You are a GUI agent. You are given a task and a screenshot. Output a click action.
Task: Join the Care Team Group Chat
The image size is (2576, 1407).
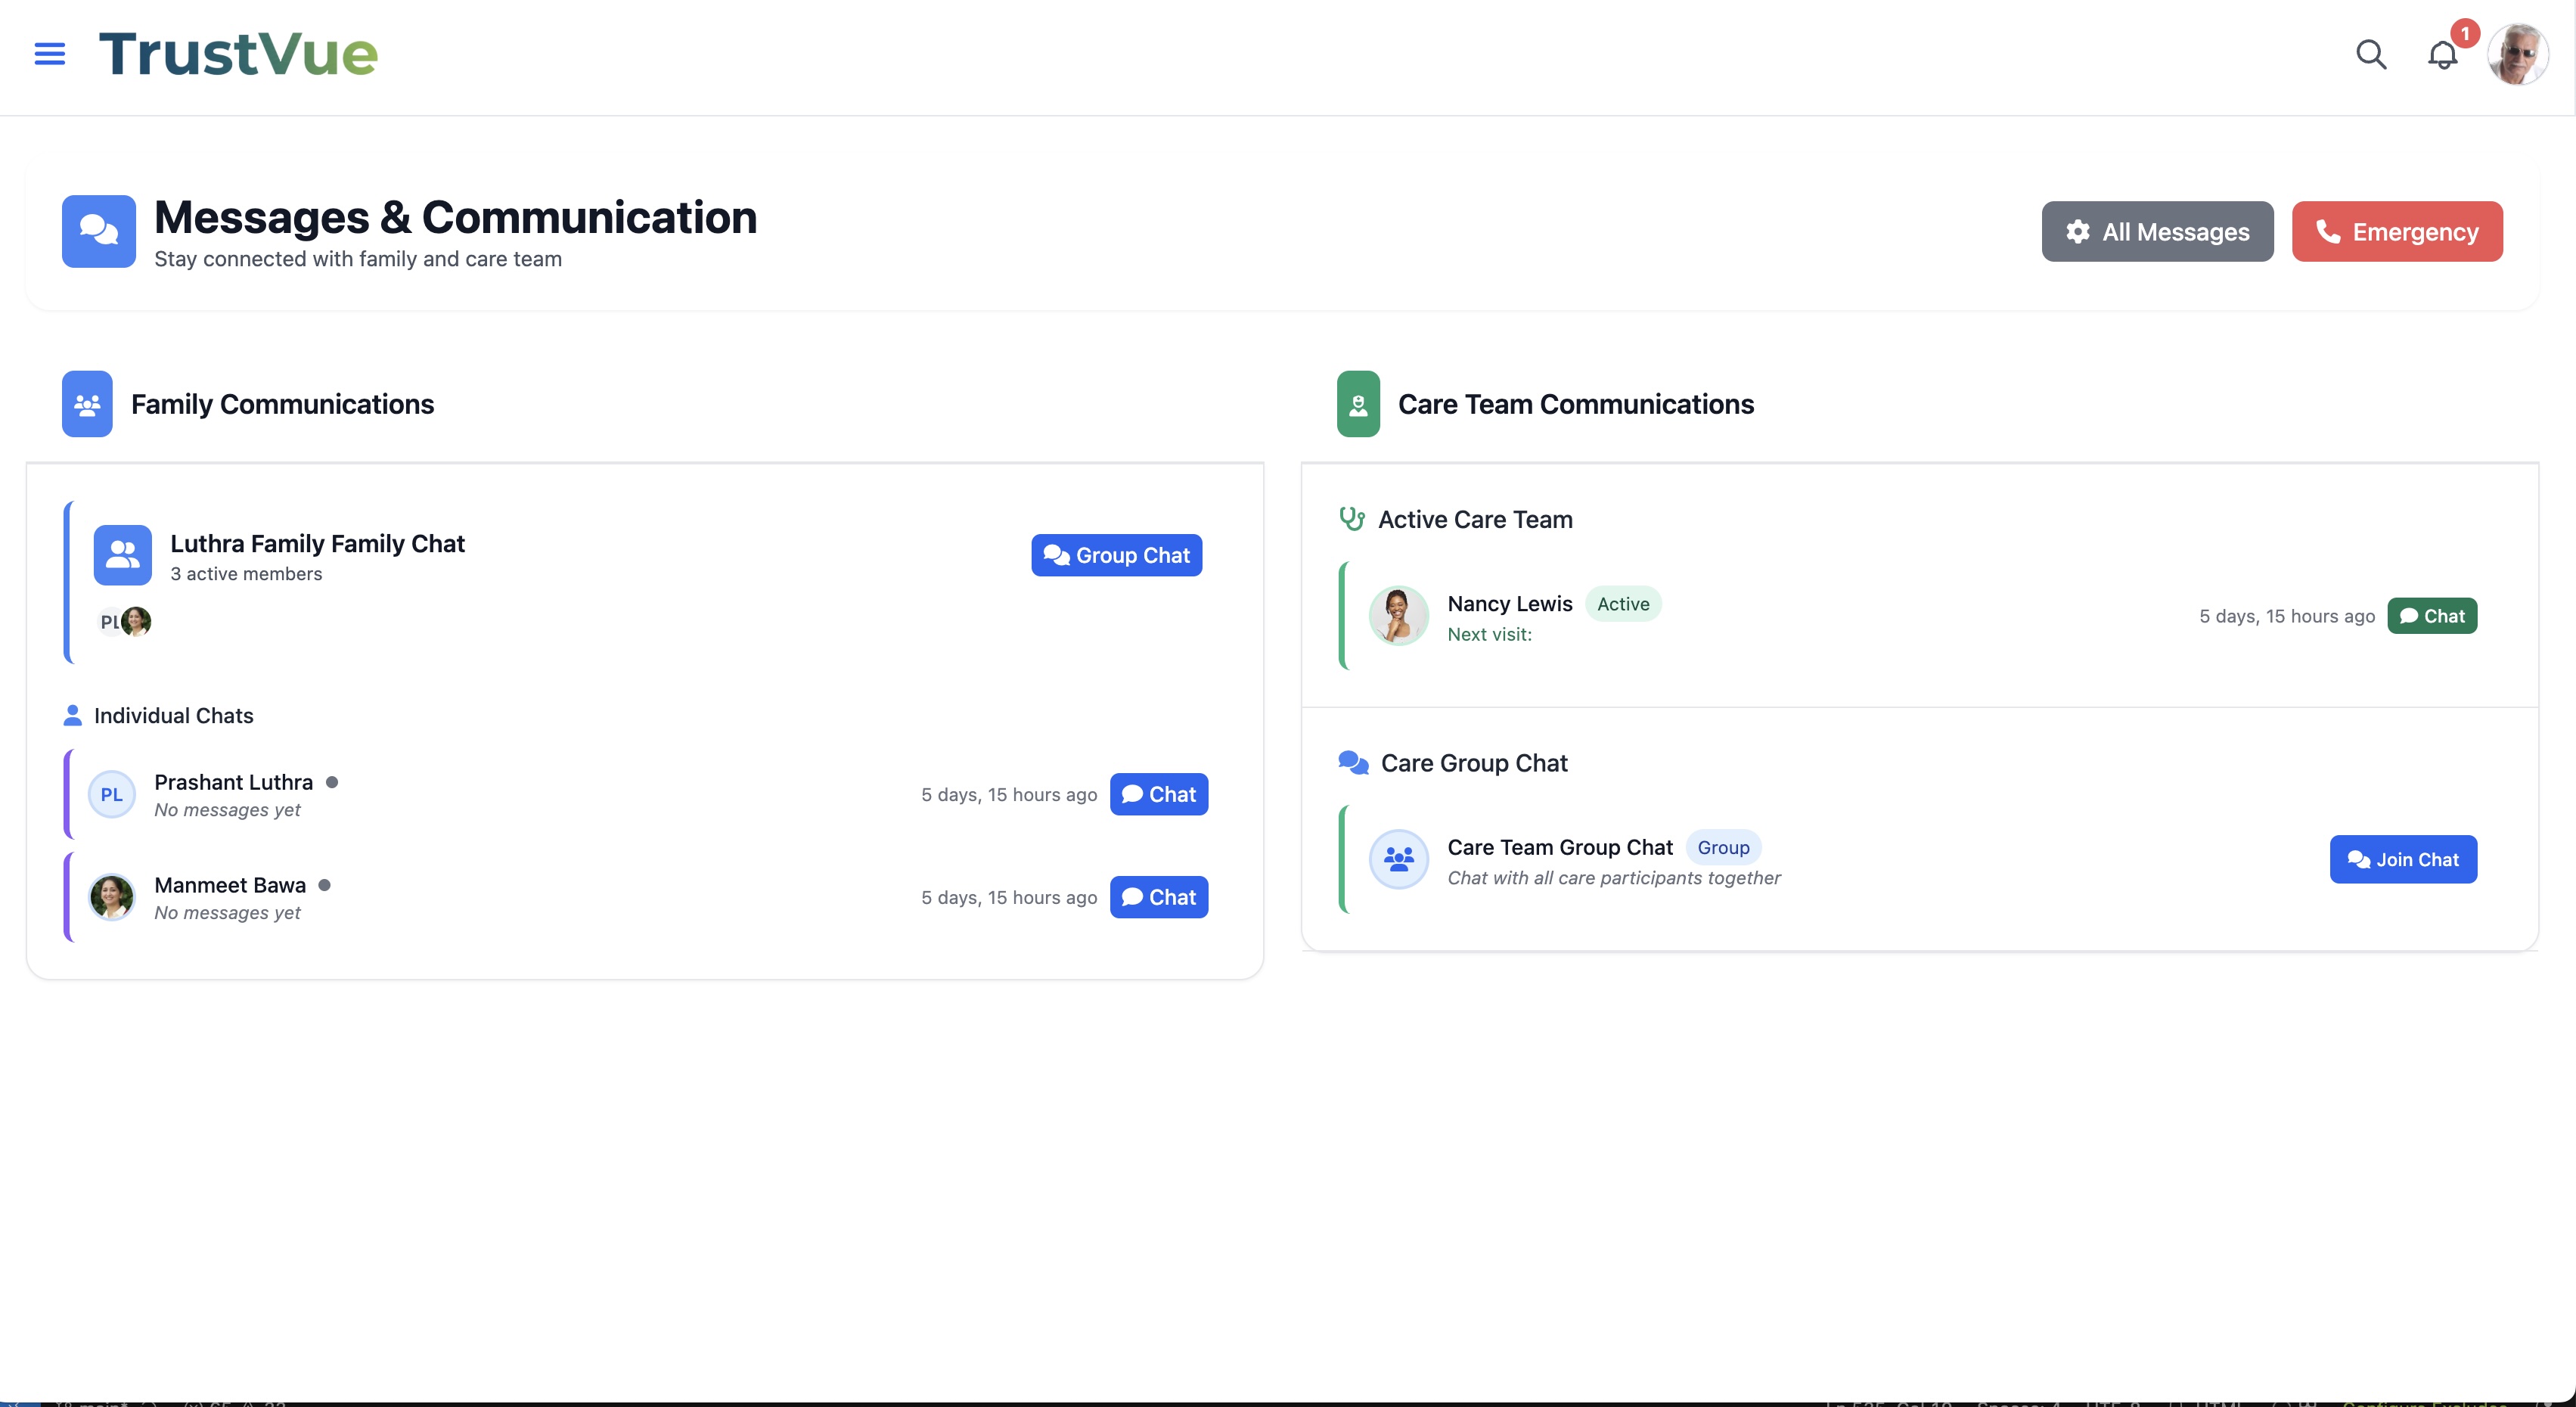(x=2402, y=859)
